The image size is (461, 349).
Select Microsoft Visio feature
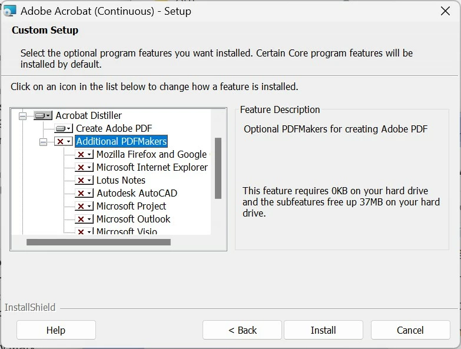pyautogui.click(x=127, y=231)
